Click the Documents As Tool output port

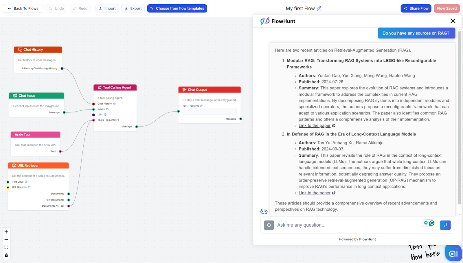(69, 206)
